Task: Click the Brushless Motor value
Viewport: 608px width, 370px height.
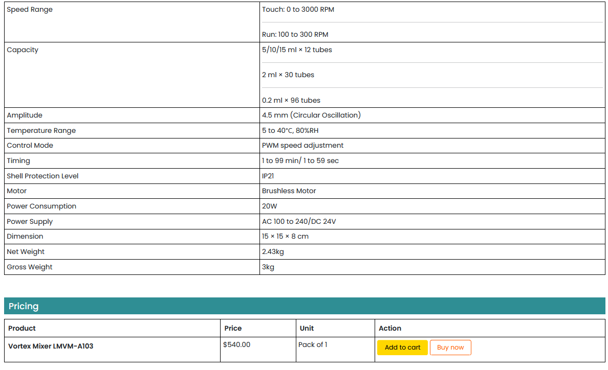Action: [289, 191]
